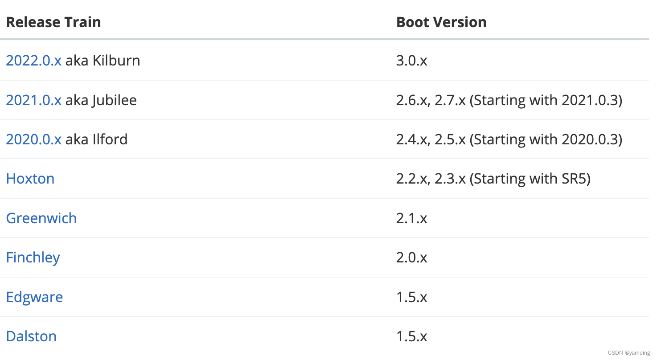Click the aka Kilburn text
The height and width of the screenshot is (360, 657).
tap(103, 61)
